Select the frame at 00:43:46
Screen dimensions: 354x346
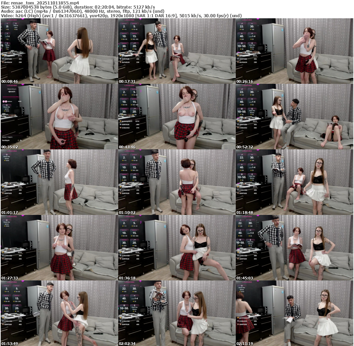177,117
